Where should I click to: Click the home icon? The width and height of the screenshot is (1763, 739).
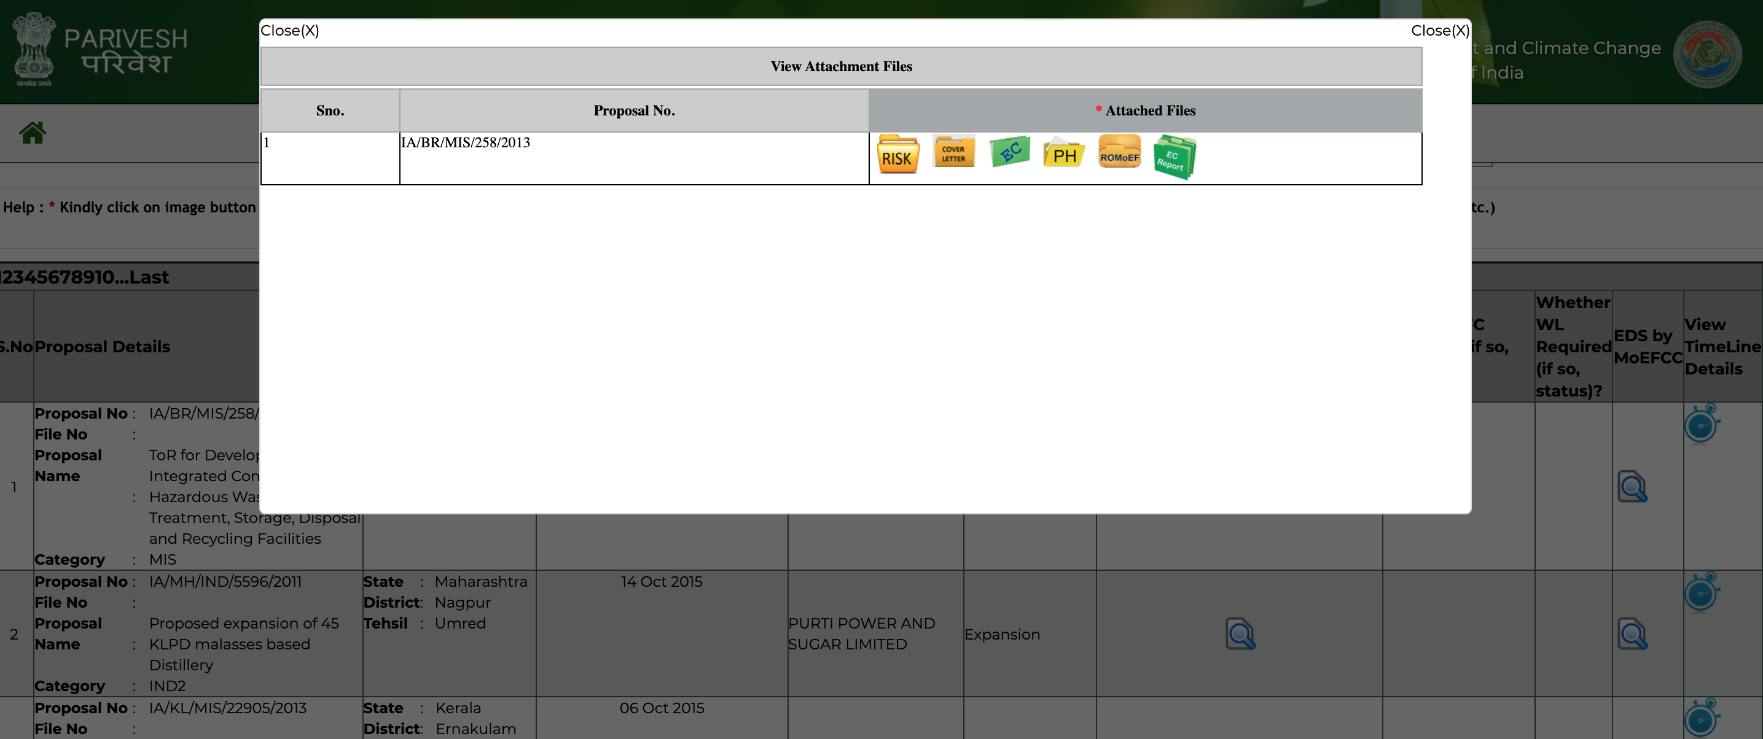point(32,133)
